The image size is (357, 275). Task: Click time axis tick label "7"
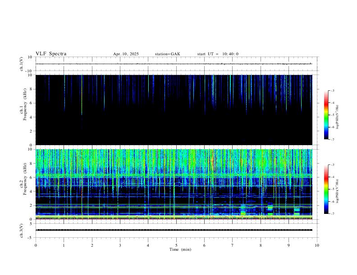tap(232, 245)
